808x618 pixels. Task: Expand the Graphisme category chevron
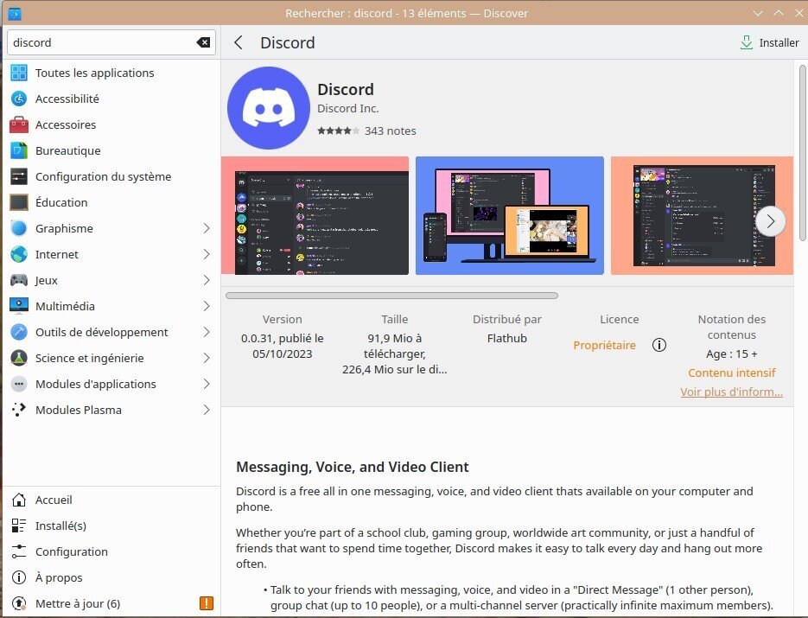pyautogui.click(x=207, y=228)
